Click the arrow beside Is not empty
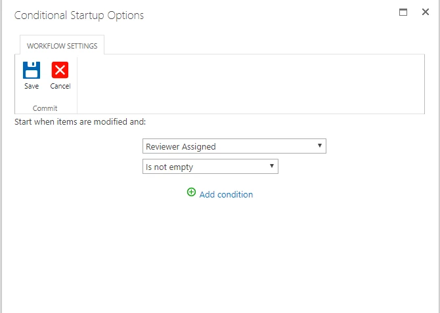 pyautogui.click(x=272, y=166)
